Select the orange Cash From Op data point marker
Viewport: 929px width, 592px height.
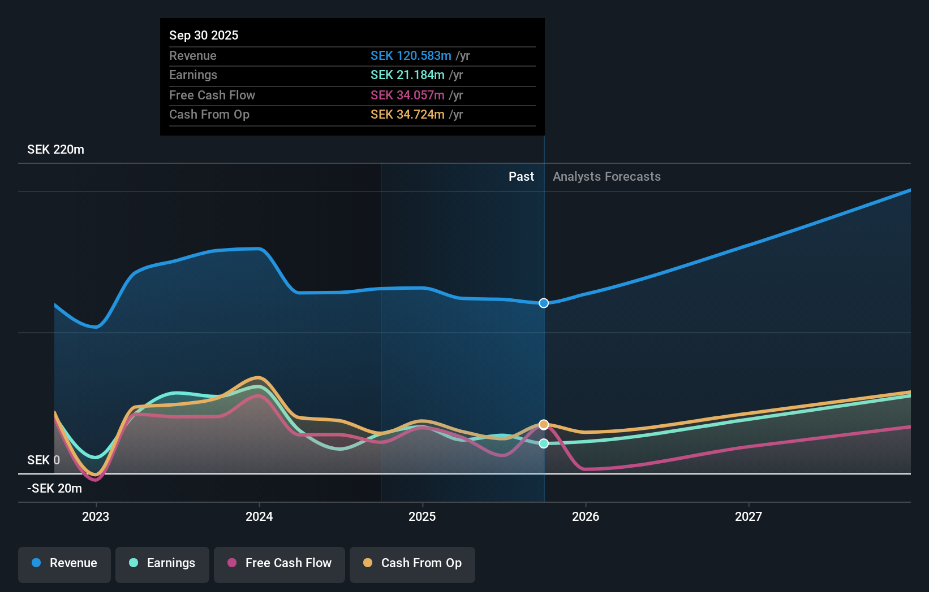click(x=544, y=424)
